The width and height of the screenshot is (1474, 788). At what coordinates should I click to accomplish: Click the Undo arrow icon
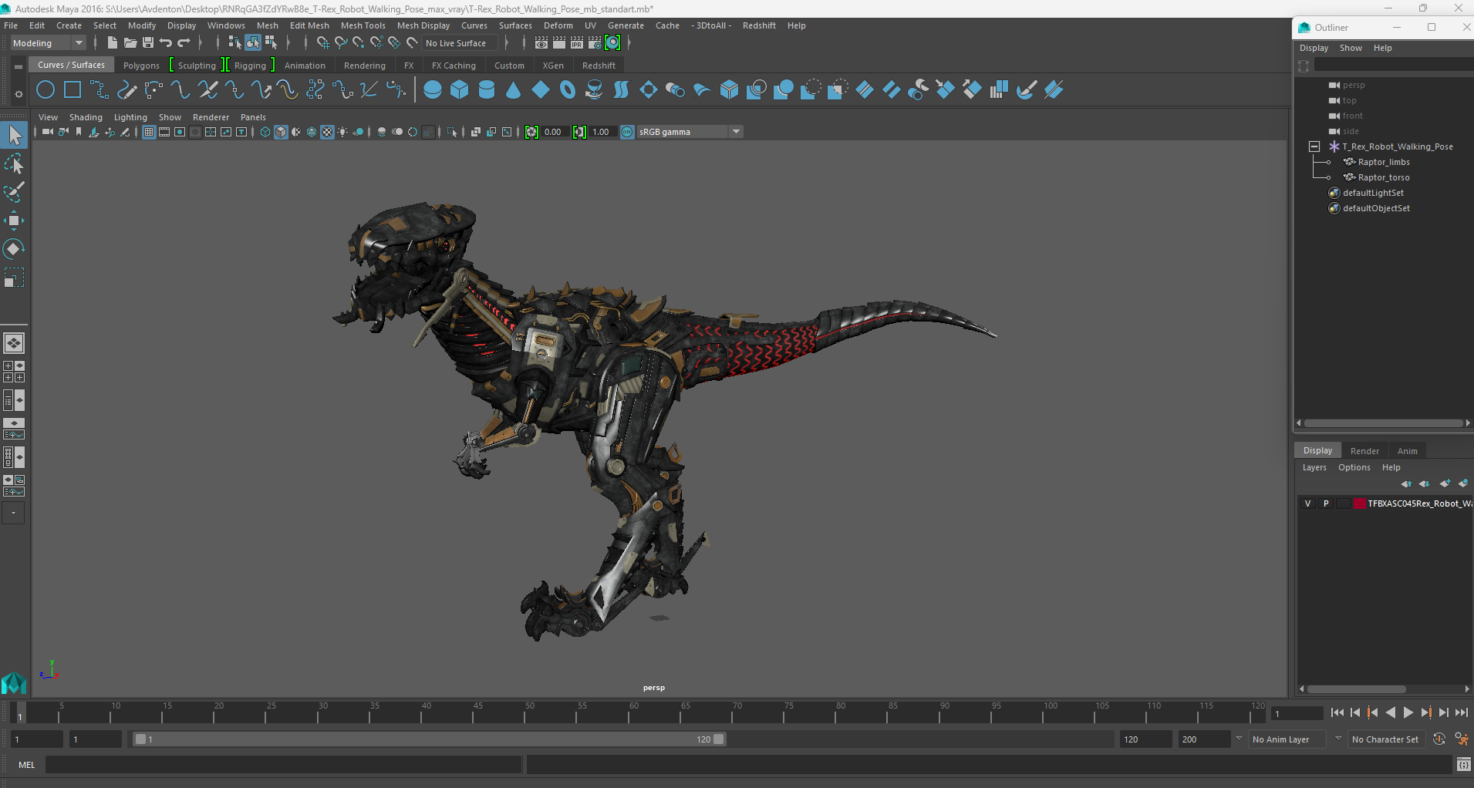[166, 43]
